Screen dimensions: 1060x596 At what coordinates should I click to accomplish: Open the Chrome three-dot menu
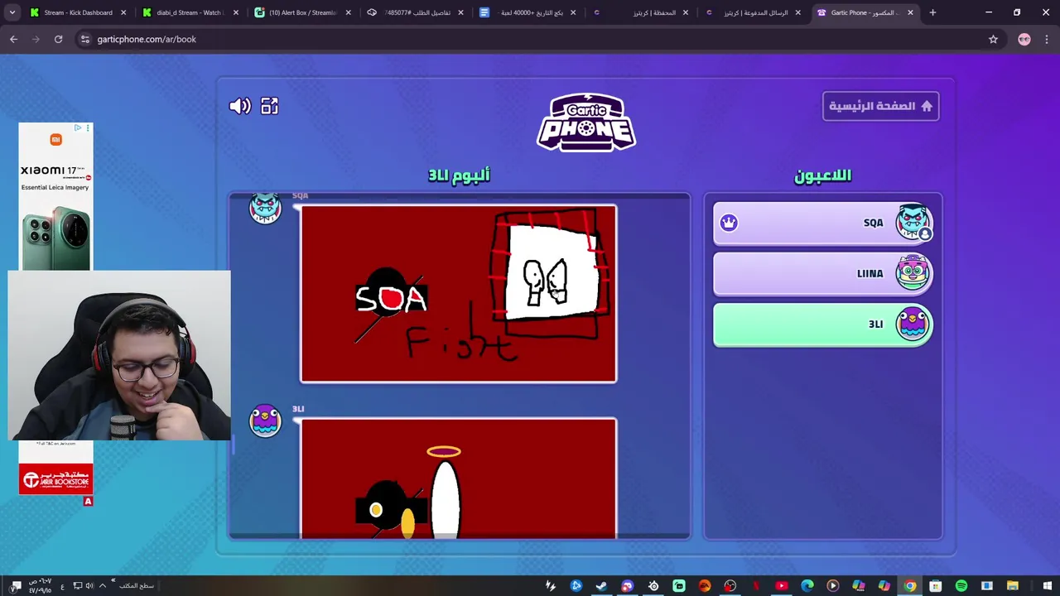(x=1047, y=39)
